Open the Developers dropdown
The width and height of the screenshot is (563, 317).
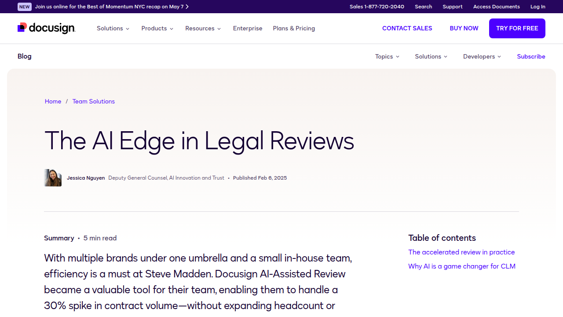[482, 56]
